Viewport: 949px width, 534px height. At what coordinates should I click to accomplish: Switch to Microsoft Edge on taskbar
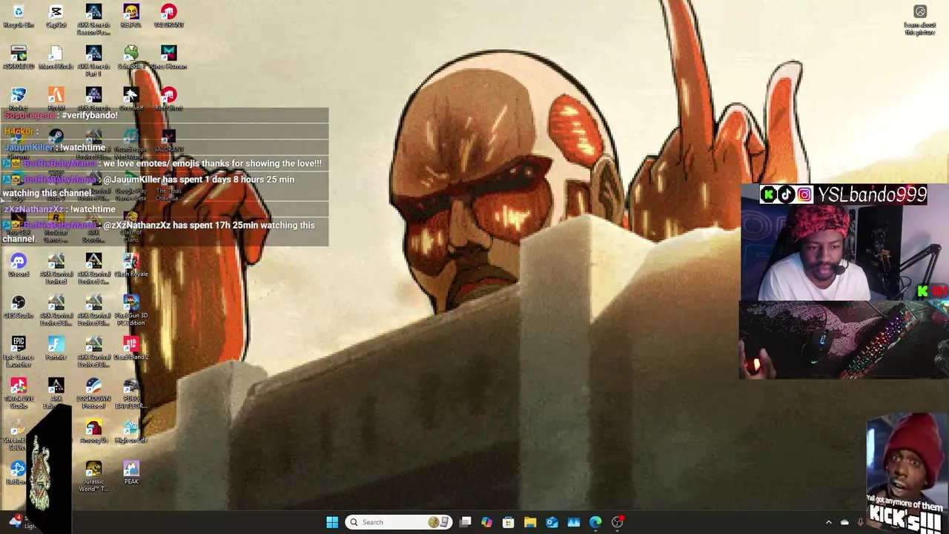click(x=595, y=522)
